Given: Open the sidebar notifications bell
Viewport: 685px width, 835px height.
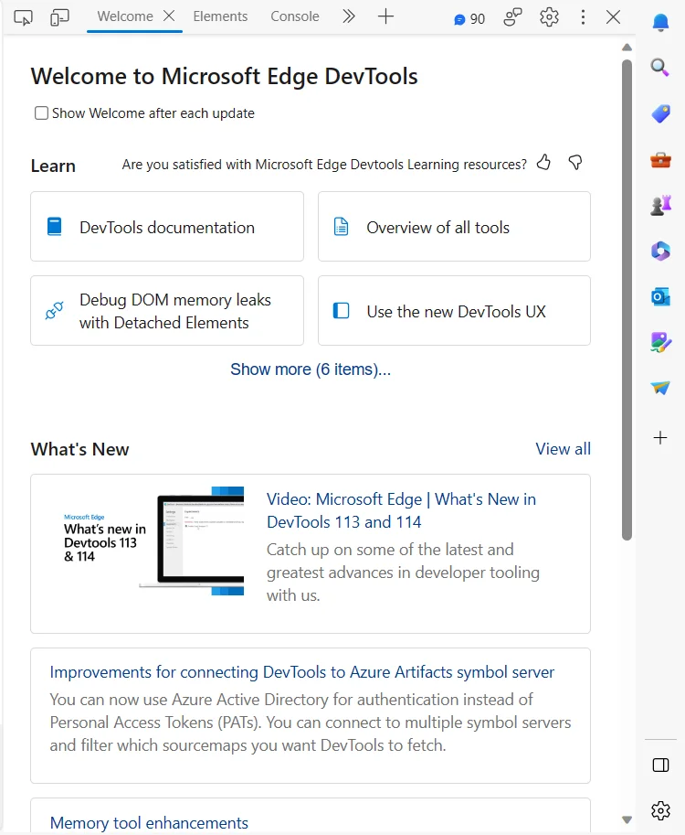Looking at the screenshot, I should coord(660,22).
